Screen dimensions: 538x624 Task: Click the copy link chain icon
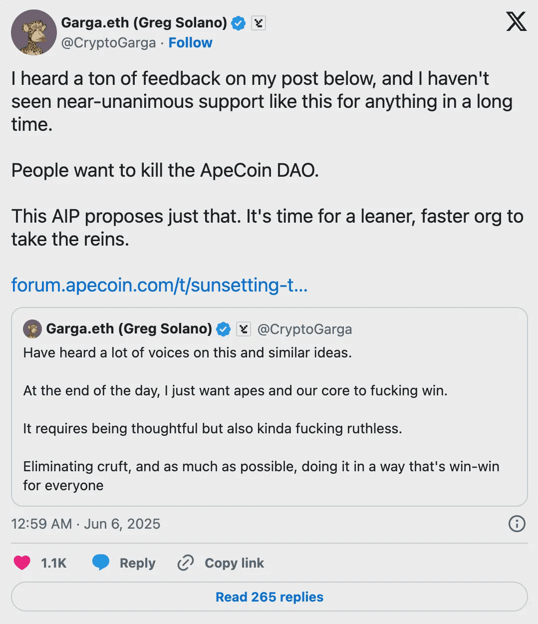tap(185, 563)
